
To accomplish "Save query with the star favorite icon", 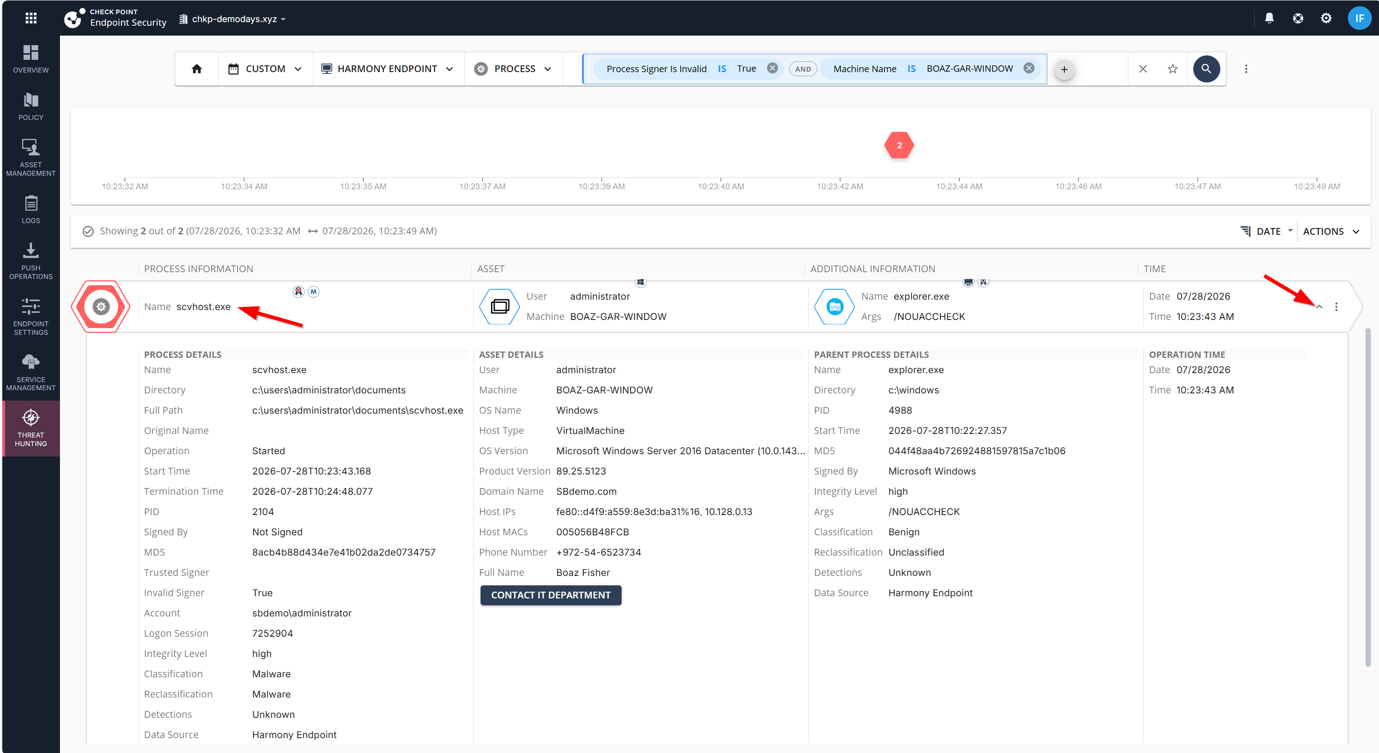I will point(1173,69).
